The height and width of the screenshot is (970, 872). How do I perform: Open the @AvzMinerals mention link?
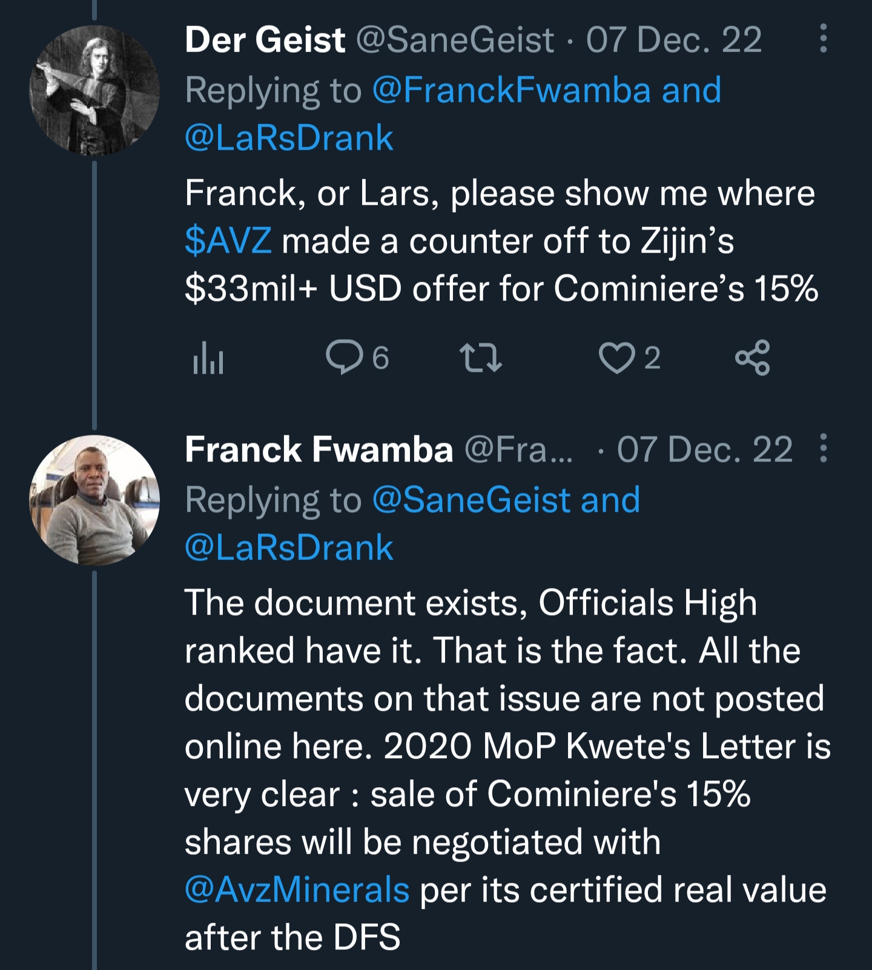coord(297,890)
